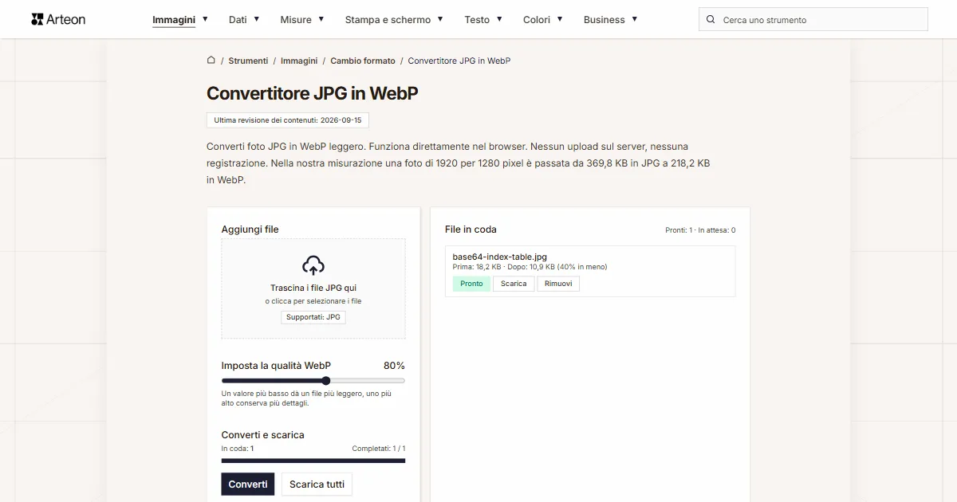Click the JPG file drop zone
The height and width of the screenshot is (502, 957).
pos(313,288)
